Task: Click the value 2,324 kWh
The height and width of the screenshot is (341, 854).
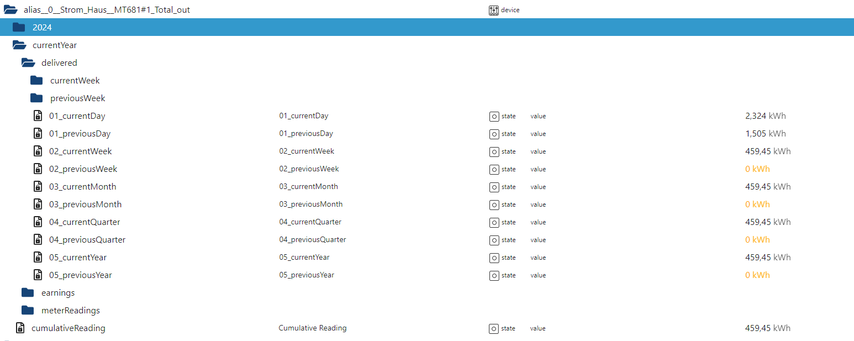Action: coord(766,116)
